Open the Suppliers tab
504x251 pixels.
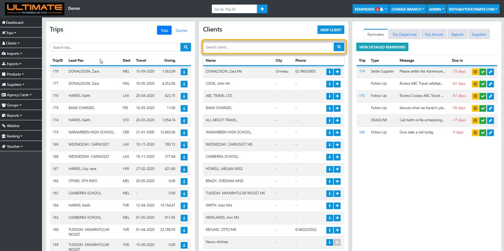point(479,35)
